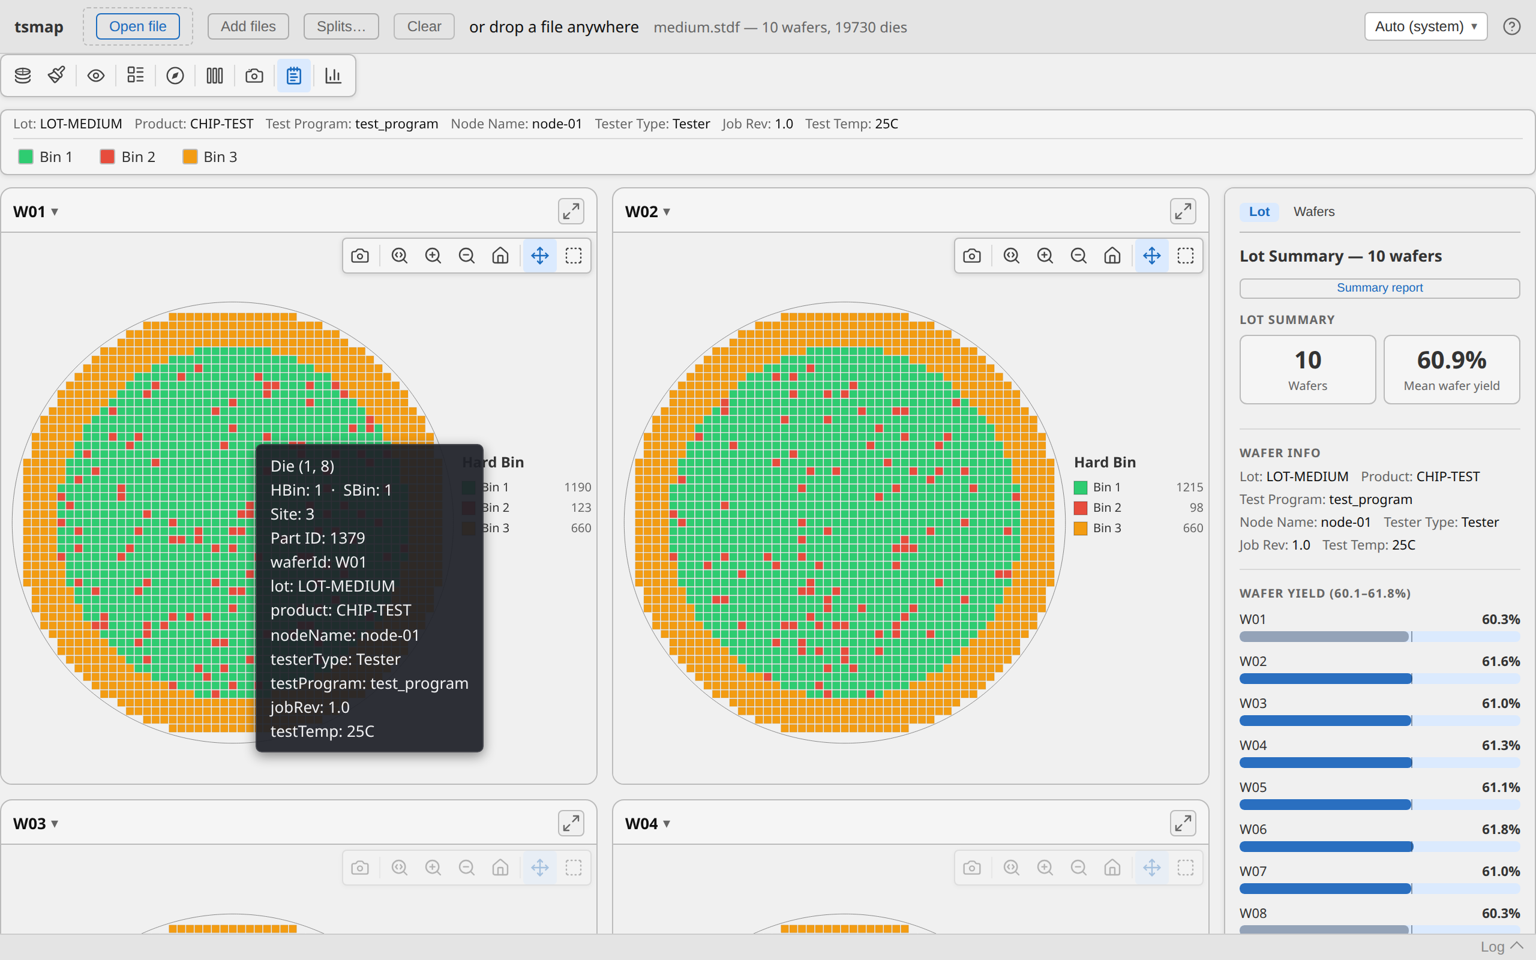Screen dimensions: 1536x960
Task: Open the W04 wafer selector dropdown
Action: (x=648, y=823)
